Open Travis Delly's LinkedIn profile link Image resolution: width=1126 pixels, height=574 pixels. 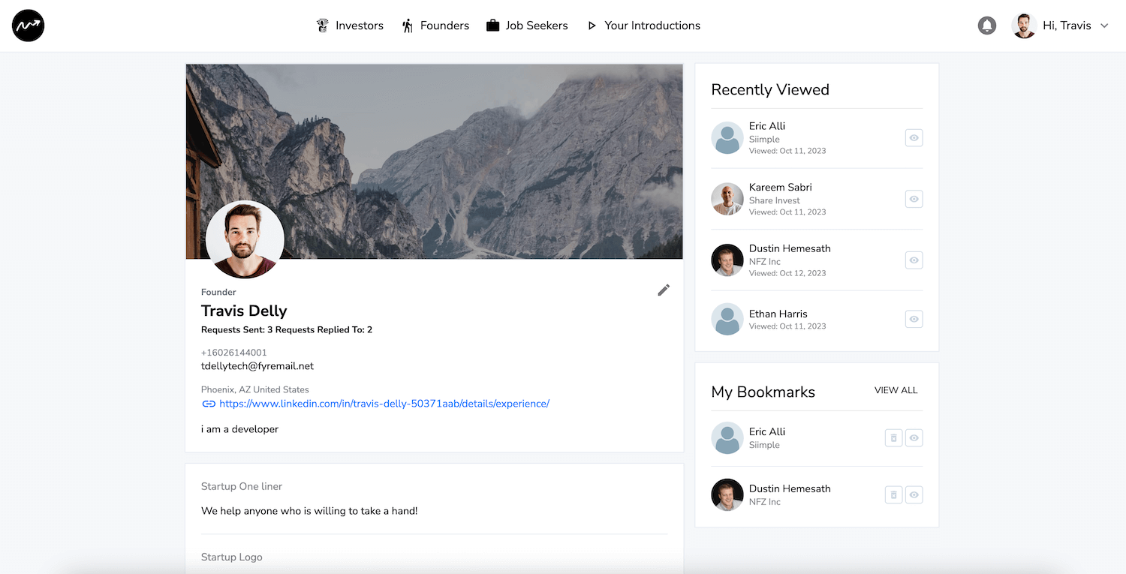(x=384, y=404)
